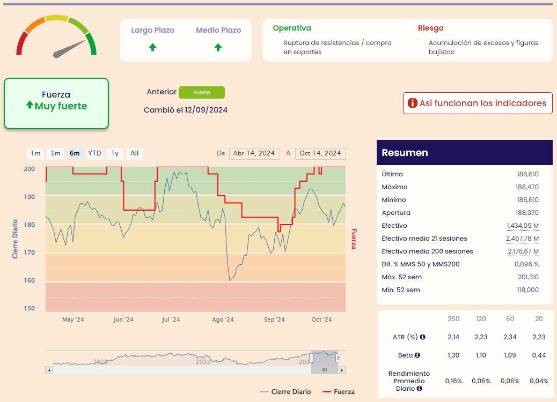Click the Rendimiento Promedio Diario info icon
This screenshot has width=557, height=402.
419,389
